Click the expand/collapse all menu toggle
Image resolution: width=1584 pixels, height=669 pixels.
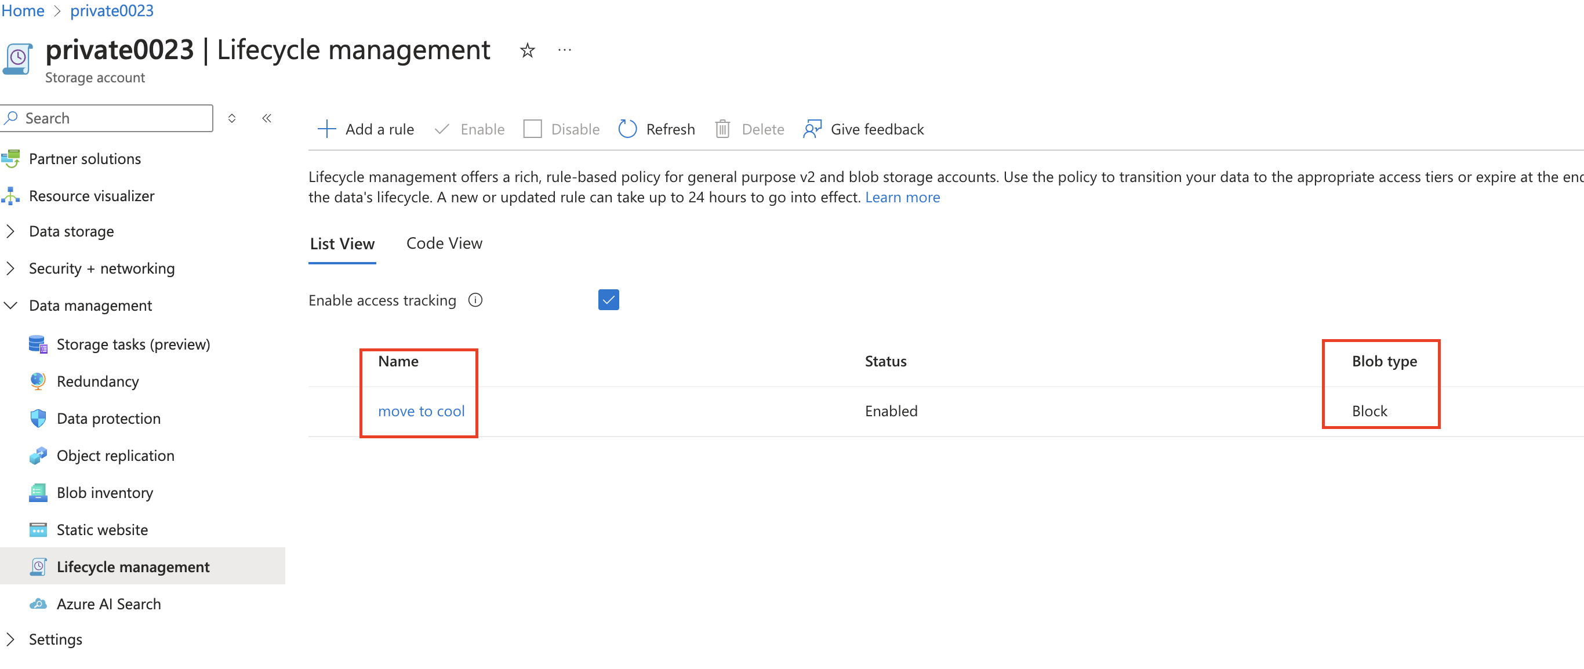tap(232, 118)
